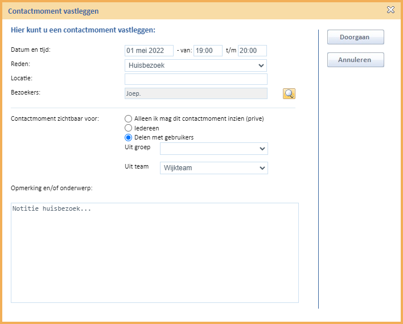
Task: Open the Uit team dropdown showing Wijkteam
Action: (x=214, y=168)
